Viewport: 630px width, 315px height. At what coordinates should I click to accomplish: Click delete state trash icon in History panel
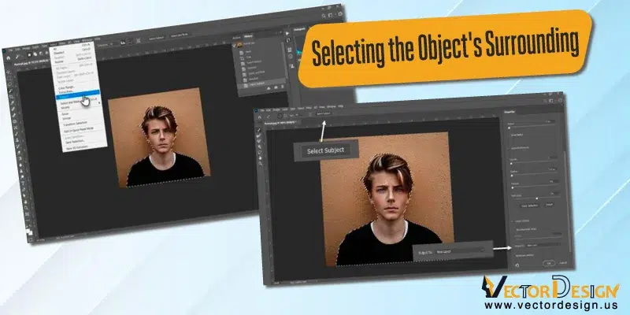click(x=283, y=87)
